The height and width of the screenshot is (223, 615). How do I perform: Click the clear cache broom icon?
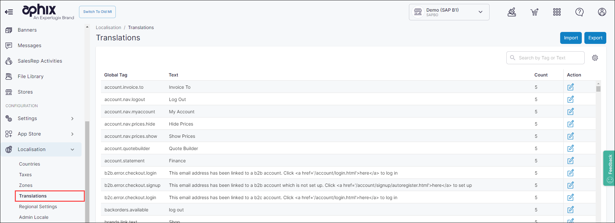pos(512,12)
